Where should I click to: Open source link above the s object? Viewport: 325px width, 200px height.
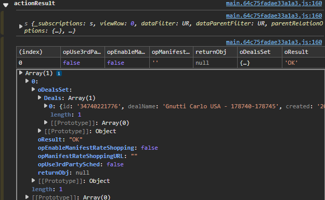(x=274, y=16)
